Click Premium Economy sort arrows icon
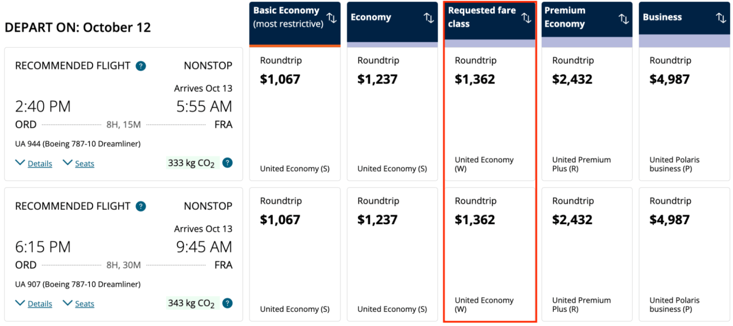Image resolution: width=733 pixels, height=326 pixels. click(x=624, y=19)
